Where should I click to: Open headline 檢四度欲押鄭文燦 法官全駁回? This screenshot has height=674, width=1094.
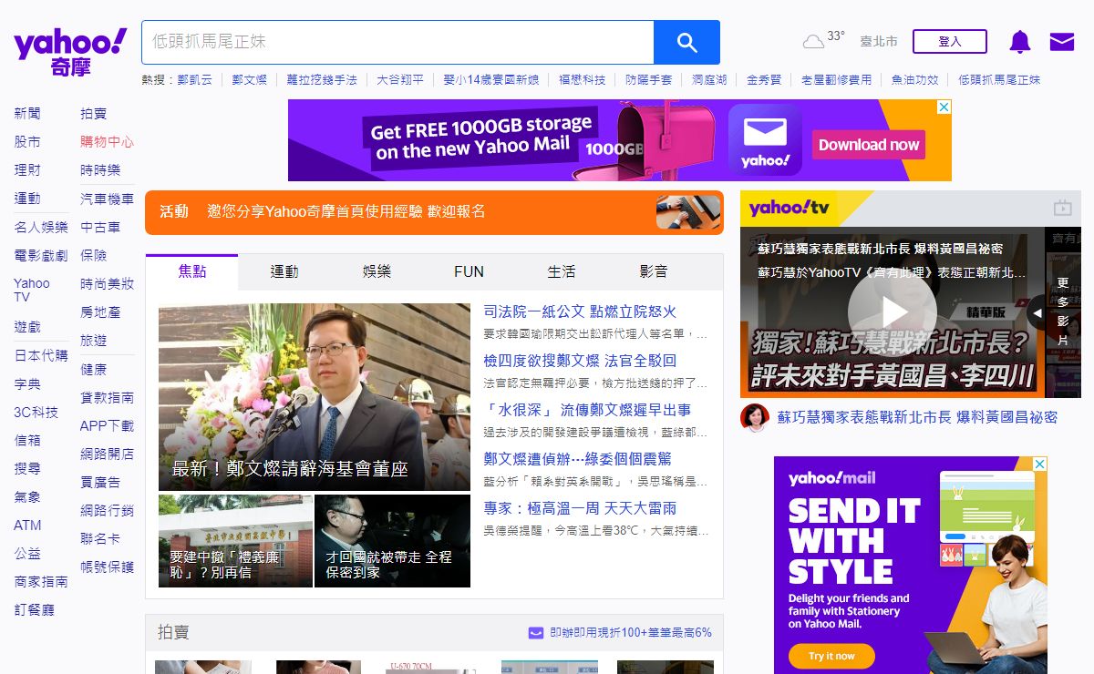pyautogui.click(x=580, y=361)
